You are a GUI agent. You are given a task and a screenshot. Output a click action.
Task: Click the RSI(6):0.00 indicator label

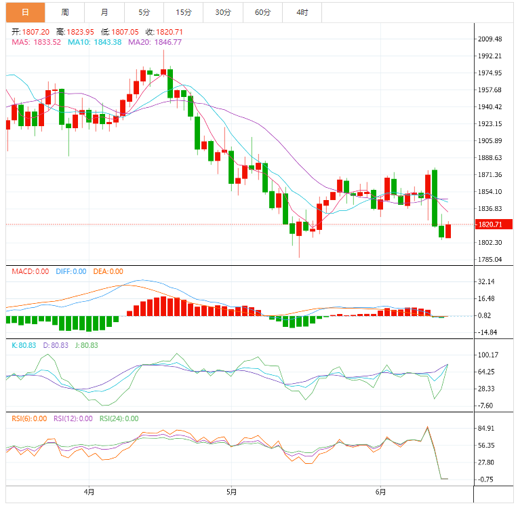click(x=29, y=418)
